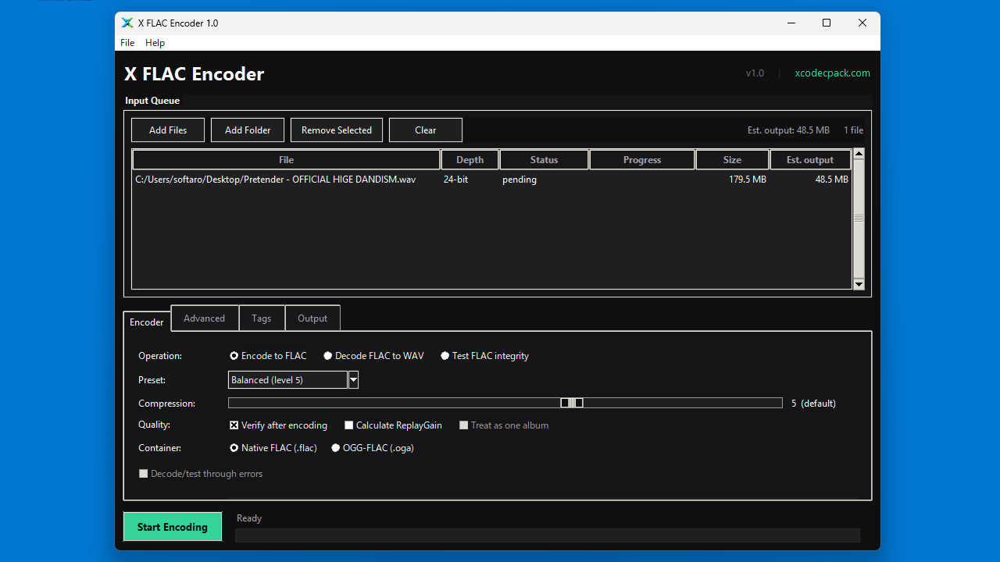Click the X FLAC Encoder title bar icon
The image size is (1000, 562).
point(127,23)
